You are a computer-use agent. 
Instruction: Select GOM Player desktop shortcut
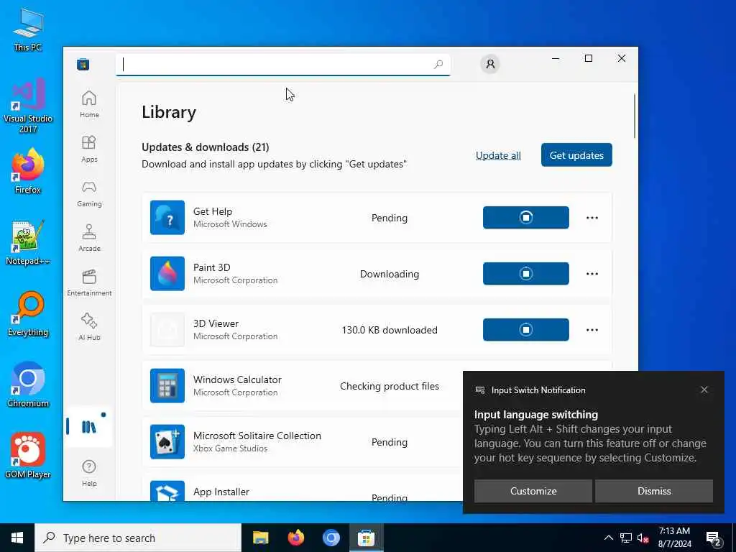28,456
